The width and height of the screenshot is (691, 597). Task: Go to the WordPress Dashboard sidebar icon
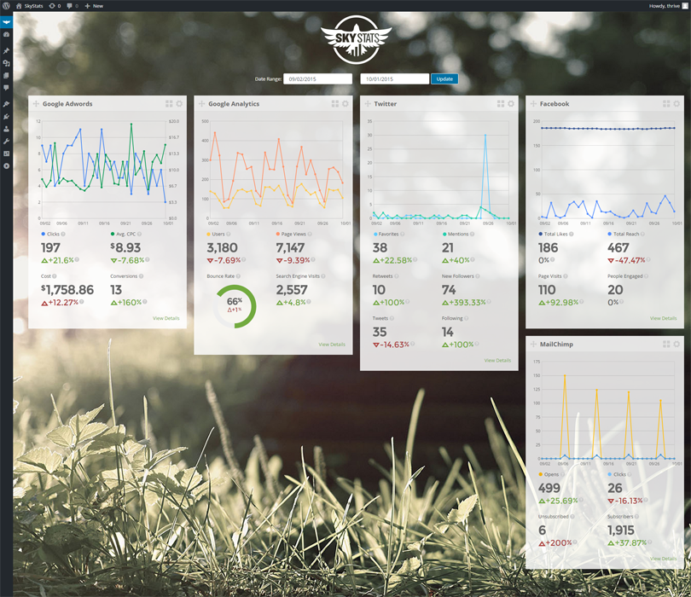[6, 34]
